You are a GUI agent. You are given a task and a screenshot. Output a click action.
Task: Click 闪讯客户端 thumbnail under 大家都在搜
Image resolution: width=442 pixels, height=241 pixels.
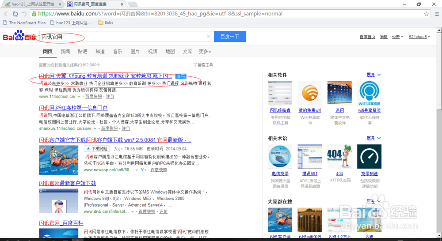pos(280,220)
